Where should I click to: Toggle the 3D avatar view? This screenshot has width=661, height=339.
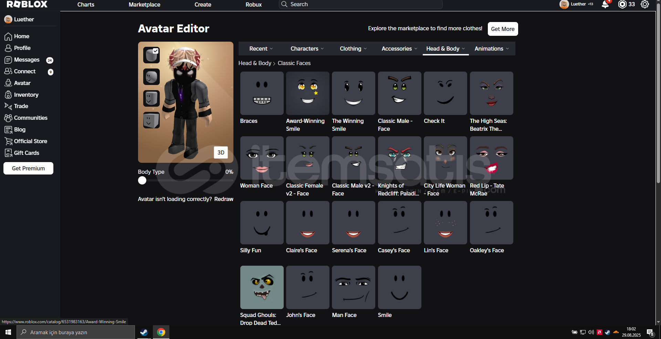221,152
